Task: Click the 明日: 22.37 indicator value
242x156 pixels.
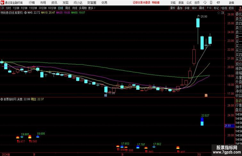Action: 37,99
